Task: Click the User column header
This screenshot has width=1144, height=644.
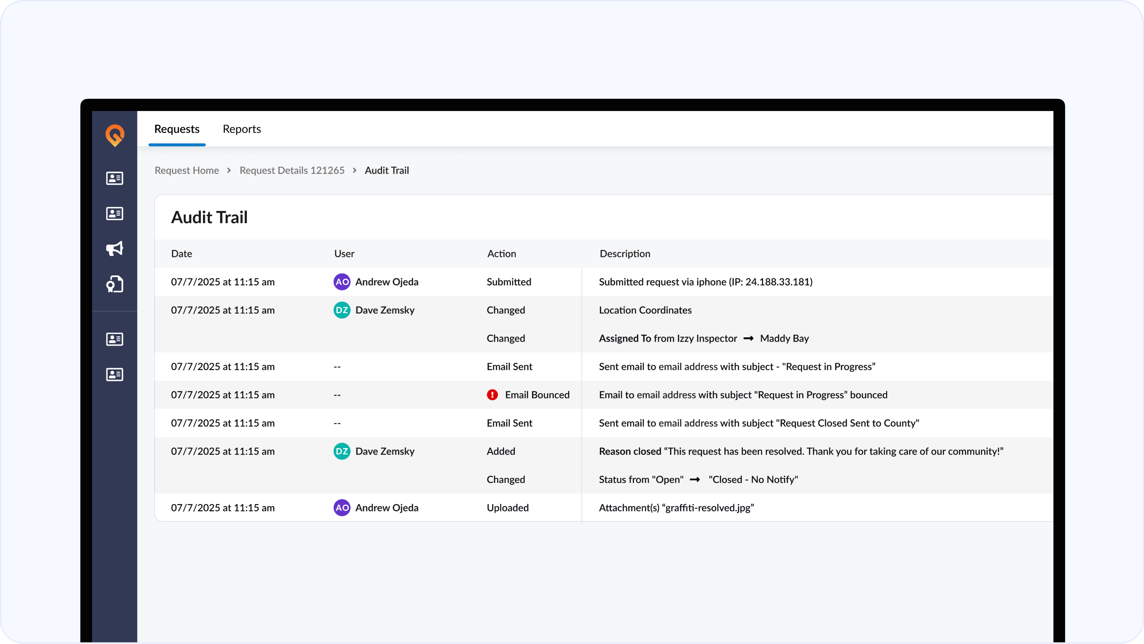Action: point(344,253)
